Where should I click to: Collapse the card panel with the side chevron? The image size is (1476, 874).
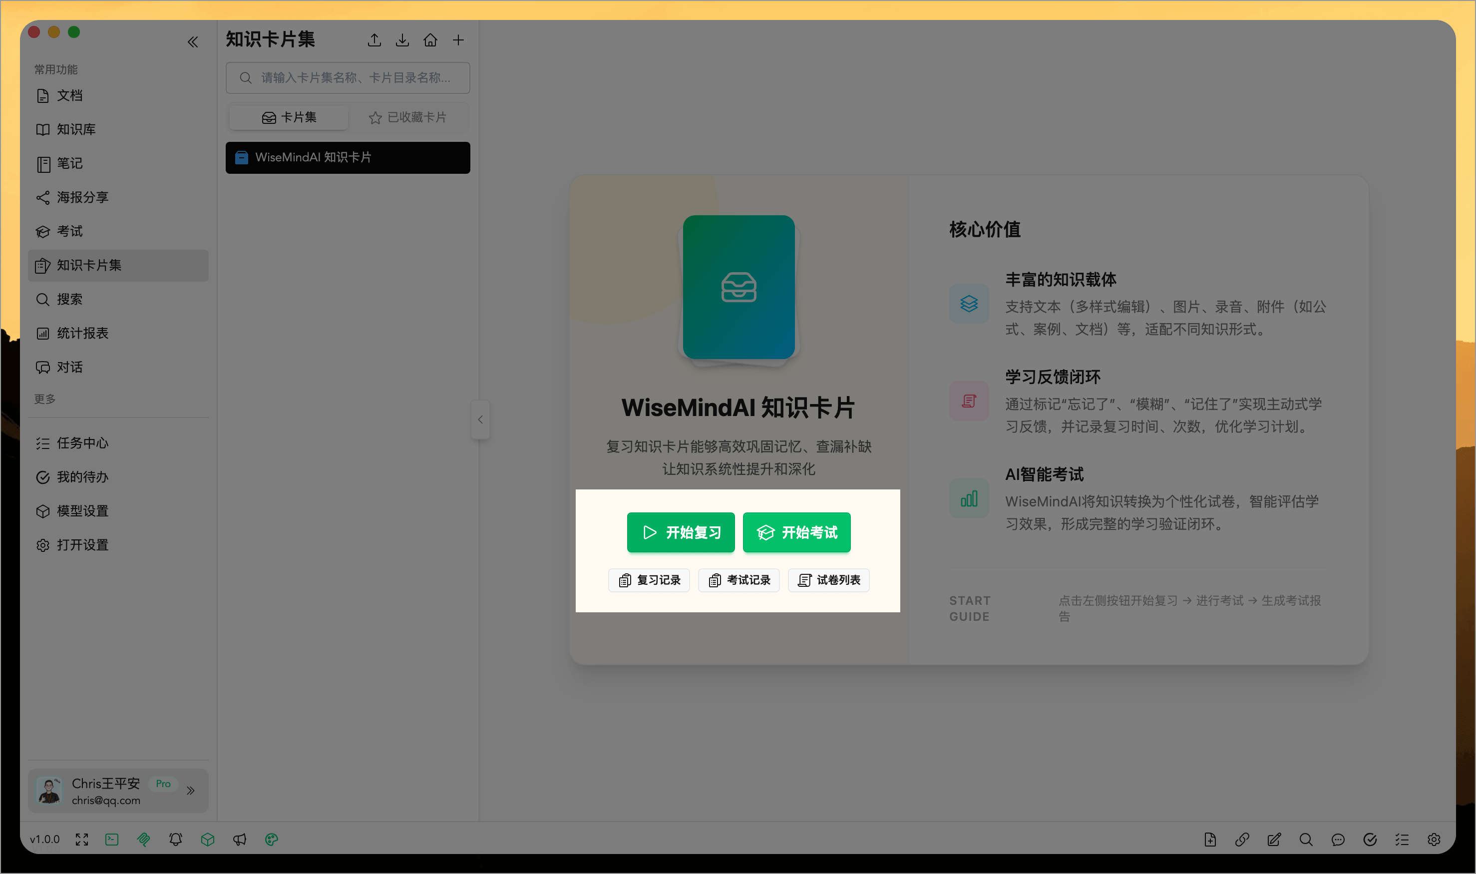[x=480, y=420]
